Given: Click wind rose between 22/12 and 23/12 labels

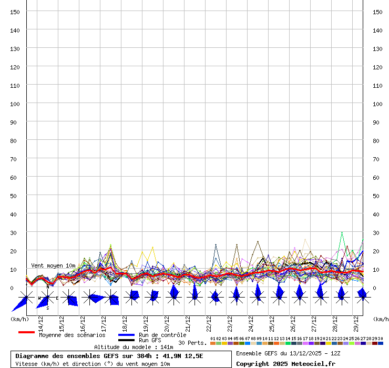Looking at the screenshot, I should point(216,297).
